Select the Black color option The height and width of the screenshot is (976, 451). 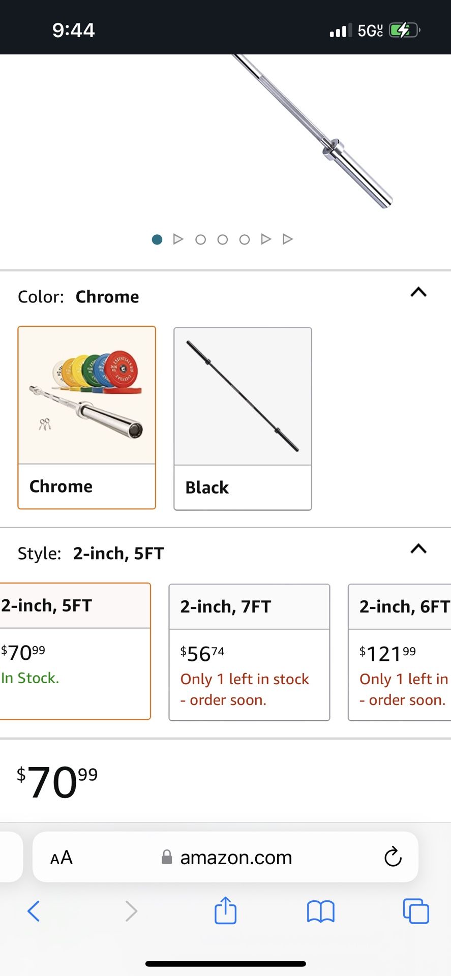[x=243, y=418]
